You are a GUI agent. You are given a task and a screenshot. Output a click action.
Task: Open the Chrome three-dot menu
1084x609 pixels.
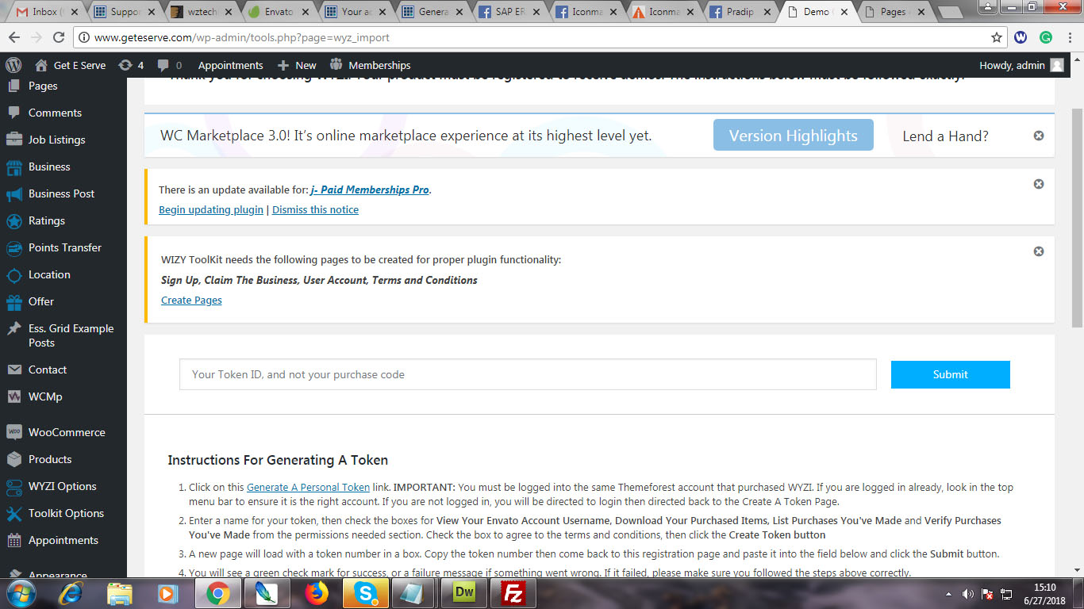(1068, 38)
